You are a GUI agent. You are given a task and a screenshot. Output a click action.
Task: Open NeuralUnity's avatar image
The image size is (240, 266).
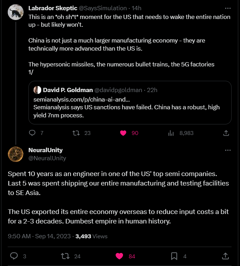pyautogui.click(x=15, y=154)
